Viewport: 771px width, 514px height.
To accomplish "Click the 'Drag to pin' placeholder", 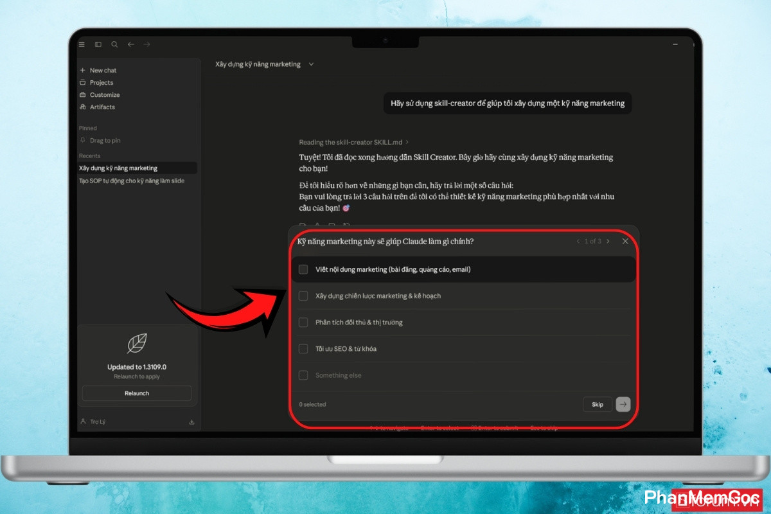I will point(100,140).
